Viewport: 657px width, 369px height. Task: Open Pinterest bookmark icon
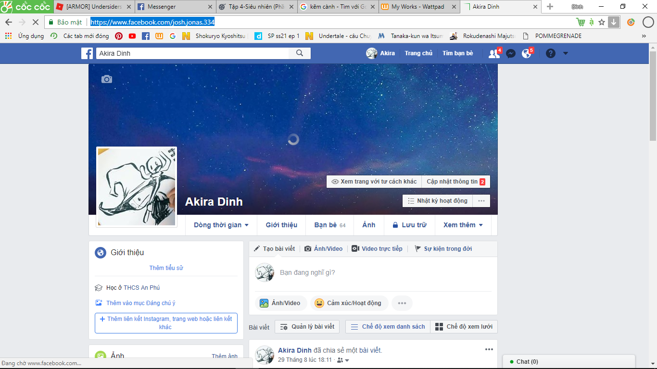(119, 36)
